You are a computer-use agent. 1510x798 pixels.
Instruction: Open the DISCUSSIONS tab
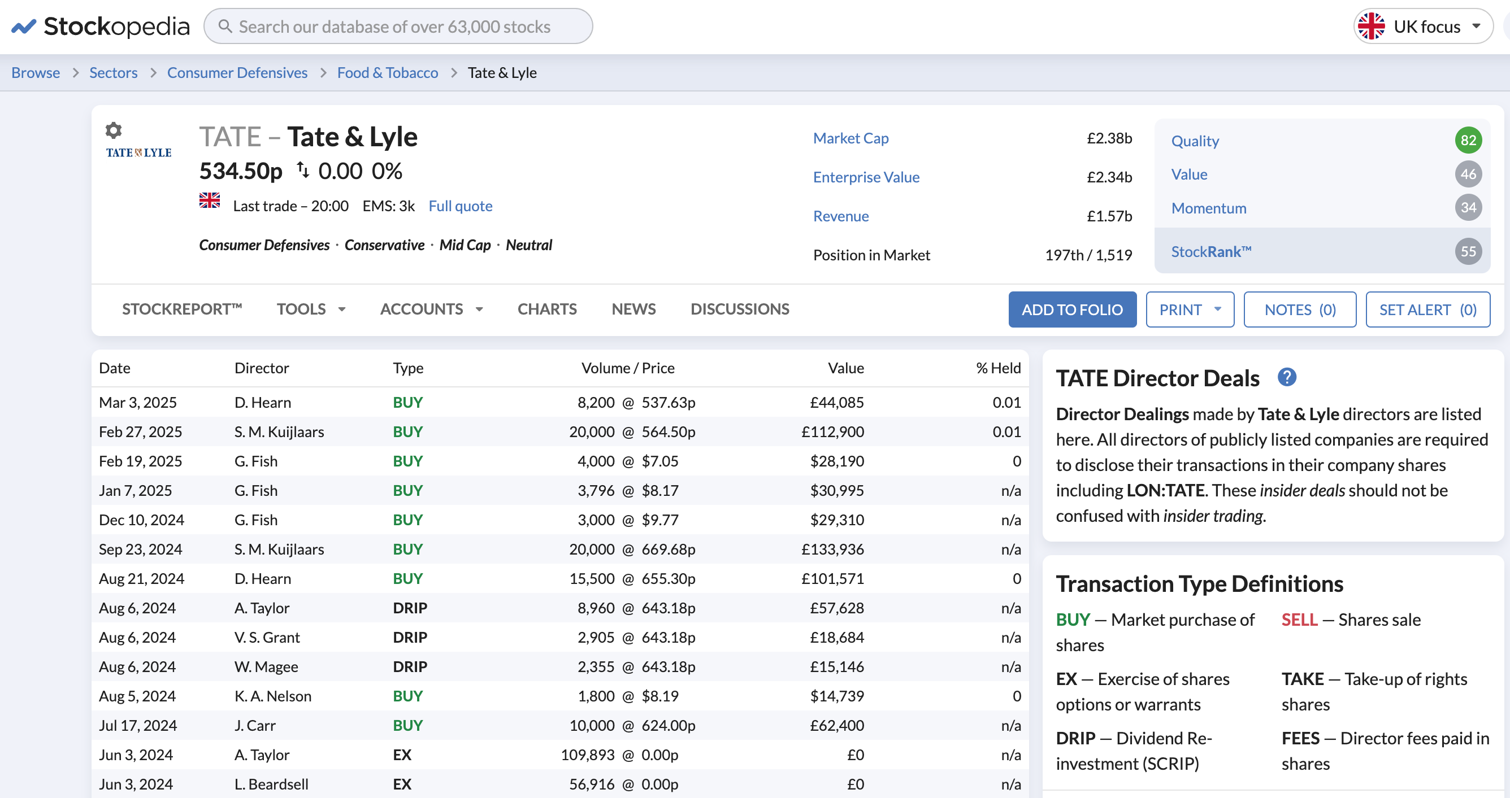pyautogui.click(x=740, y=309)
